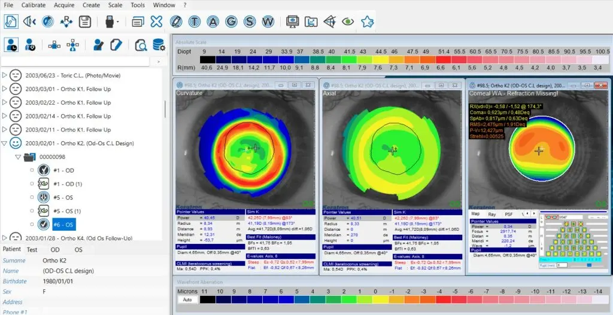The image size is (613, 315).
Task: Click the USB drive icon
Action: [110, 22]
